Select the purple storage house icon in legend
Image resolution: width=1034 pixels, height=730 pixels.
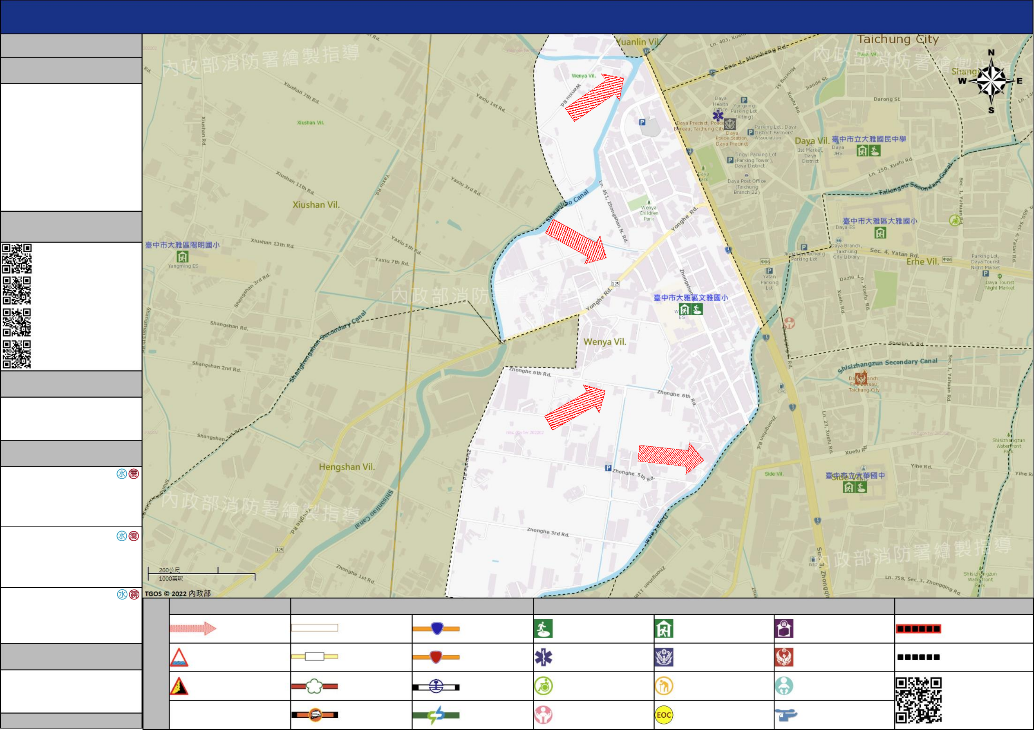(x=784, y=629)
